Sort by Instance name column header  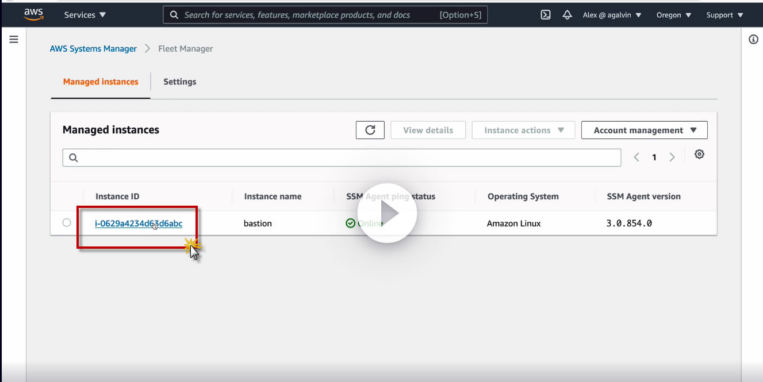[x=273, y=196]
